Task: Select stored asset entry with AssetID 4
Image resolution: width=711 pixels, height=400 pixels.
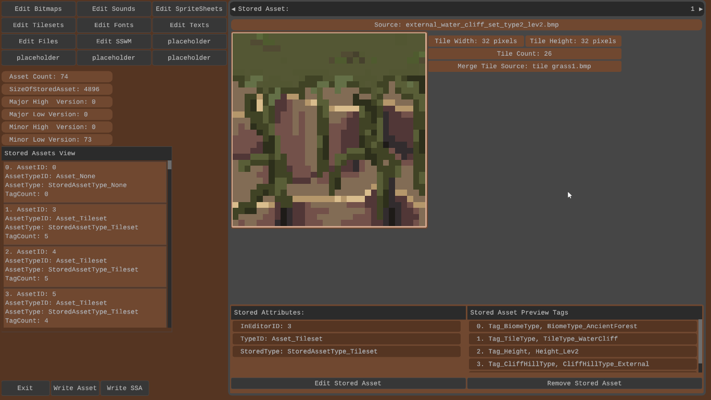Action: click(85, 266)
